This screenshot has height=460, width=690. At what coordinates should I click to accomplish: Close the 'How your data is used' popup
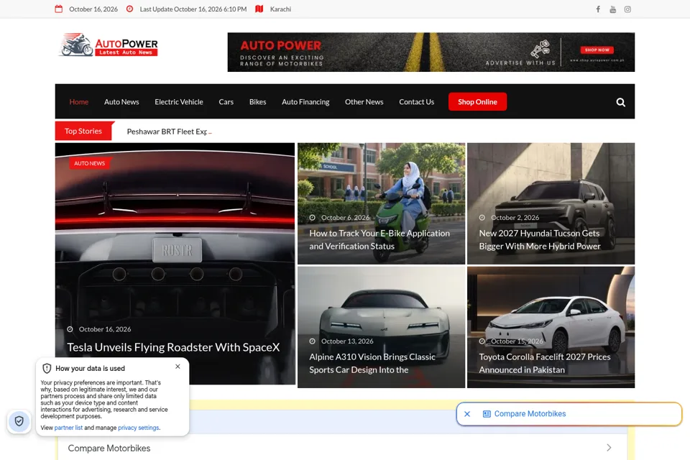pyautogui.click(x=178, y=367)
